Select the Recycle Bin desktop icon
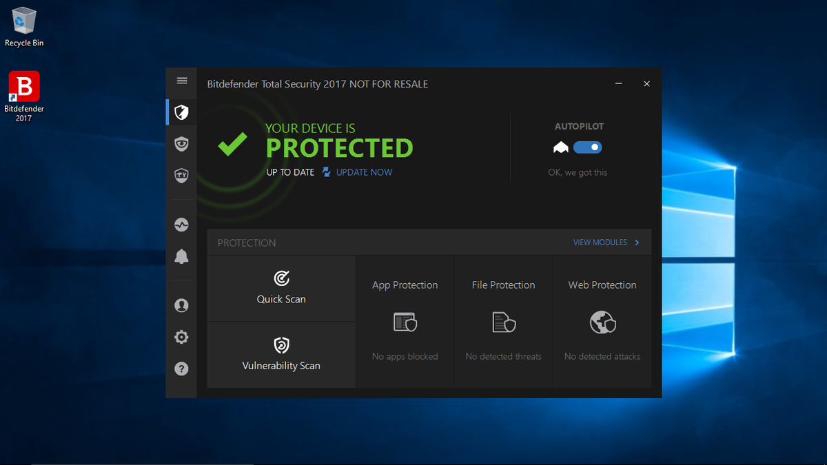The width and height of the screenshot is (827, 465). [24, 26]
